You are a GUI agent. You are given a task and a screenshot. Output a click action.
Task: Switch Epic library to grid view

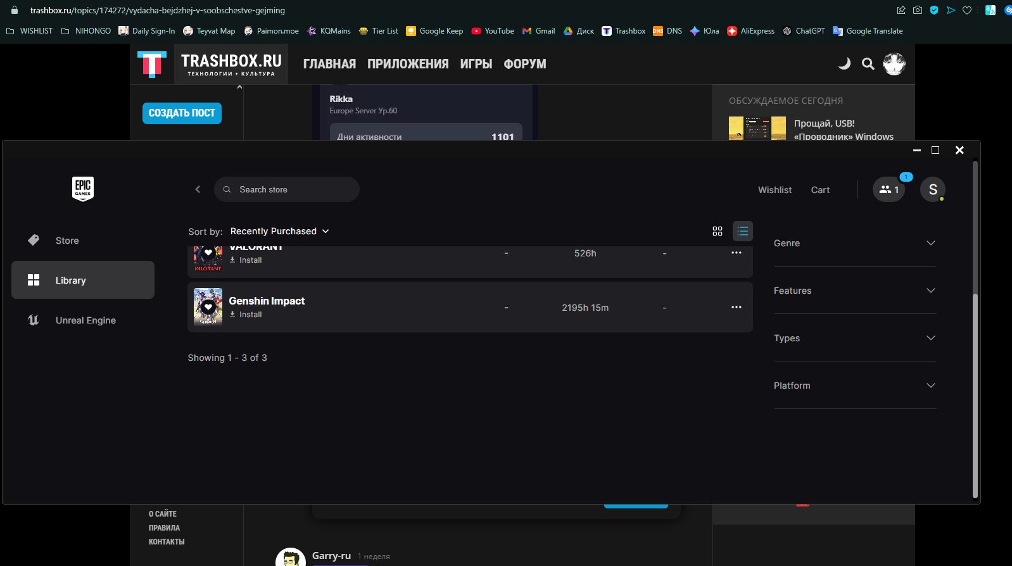[x=718, y=231]
